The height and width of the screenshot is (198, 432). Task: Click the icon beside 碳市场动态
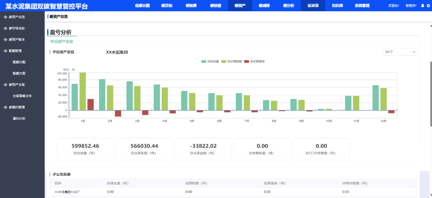5,28
